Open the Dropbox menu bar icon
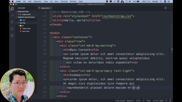Viewport: 182px width, 102px height. [118, 1]
